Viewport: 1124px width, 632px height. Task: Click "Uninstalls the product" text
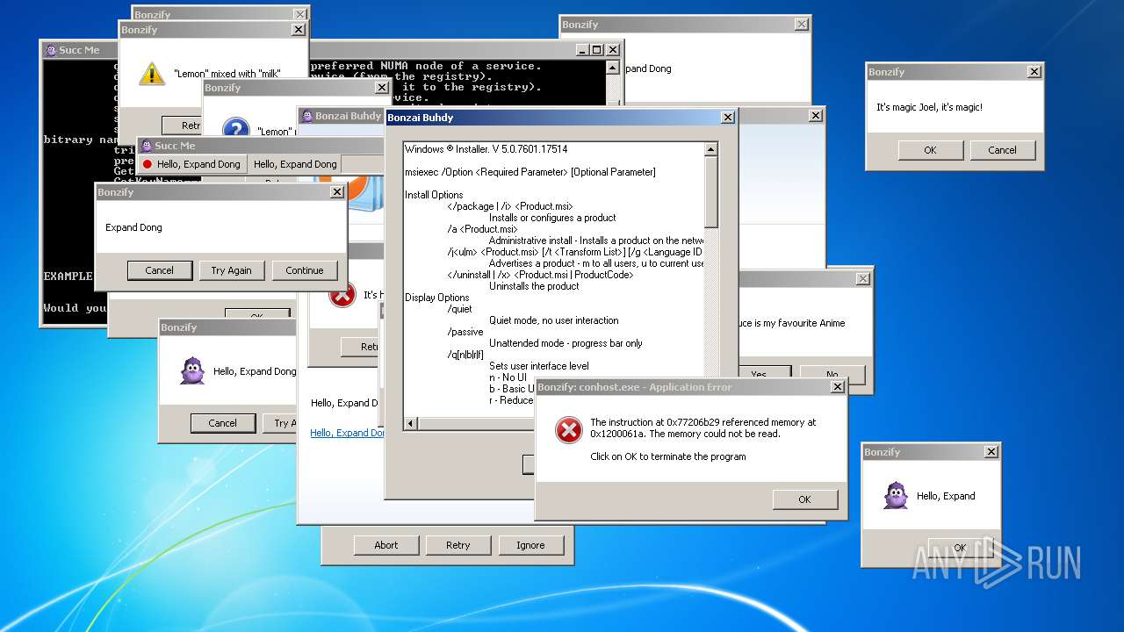534,286
